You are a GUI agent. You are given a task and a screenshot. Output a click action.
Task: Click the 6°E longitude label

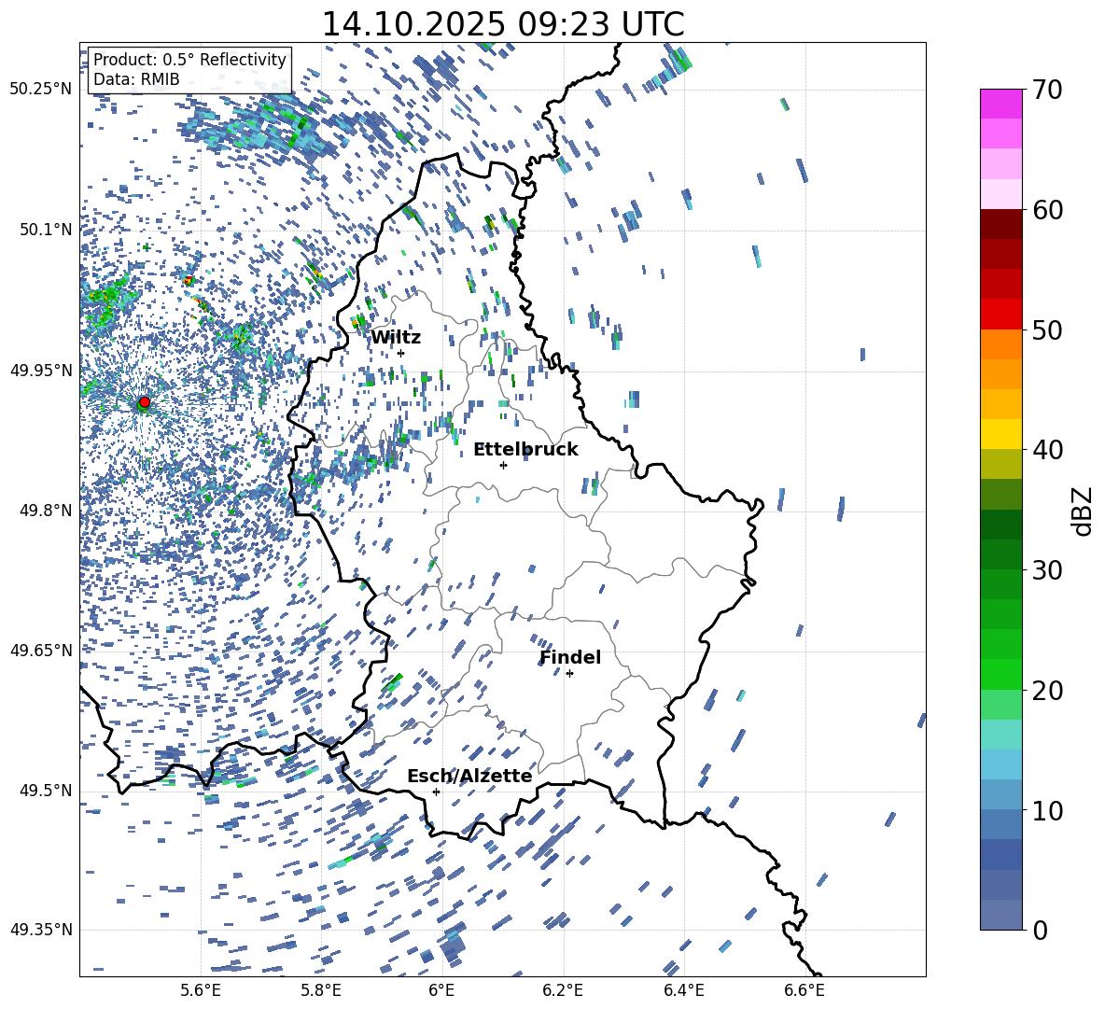click(441, 990)
